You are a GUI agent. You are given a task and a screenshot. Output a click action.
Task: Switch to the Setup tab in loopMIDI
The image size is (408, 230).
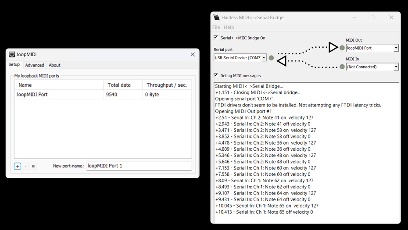click(14, 64)
